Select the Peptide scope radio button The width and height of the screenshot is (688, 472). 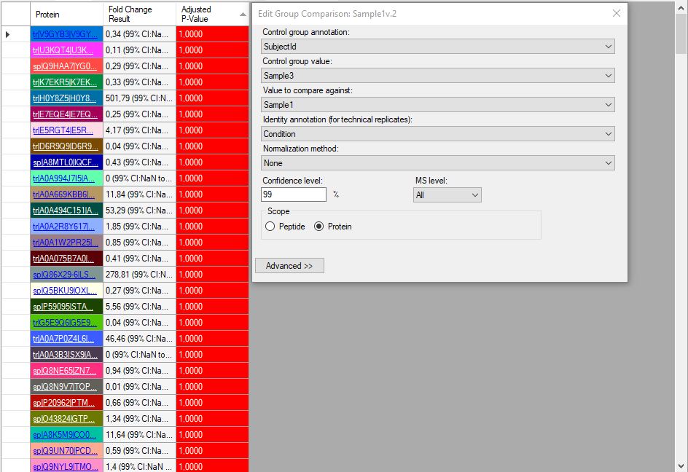(270, 227)
